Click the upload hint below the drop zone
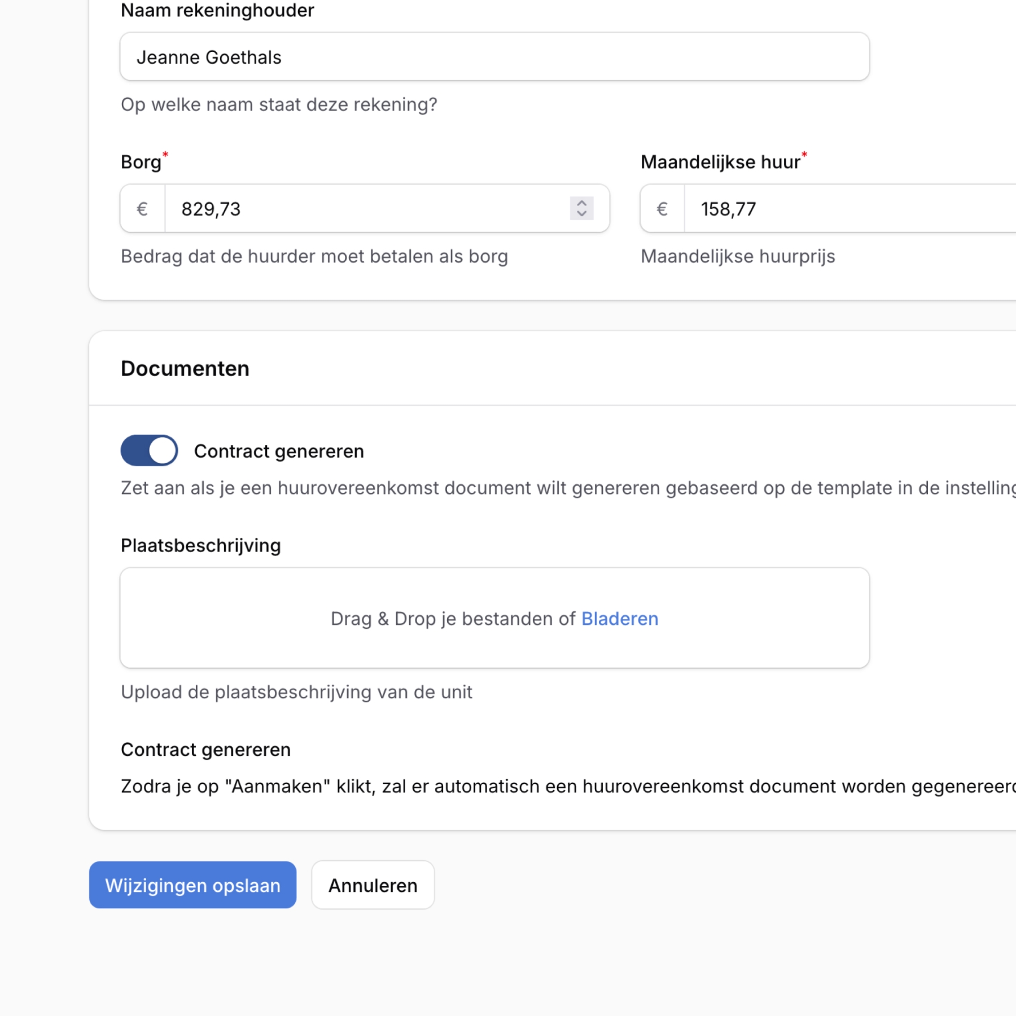The width and height of the screenshot is (1016, 1016). click(296, 691)
